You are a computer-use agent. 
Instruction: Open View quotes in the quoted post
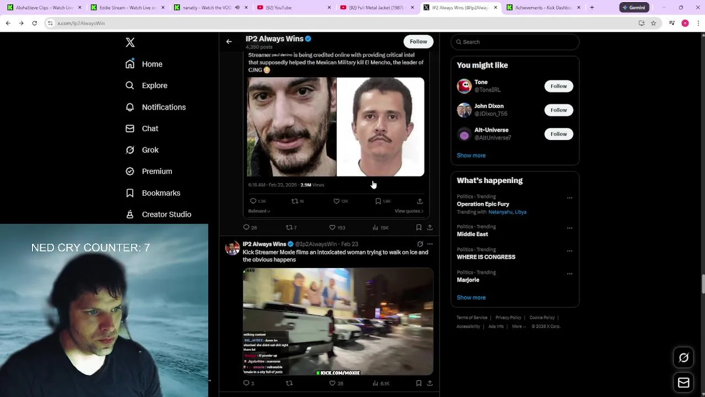(409, 211)
